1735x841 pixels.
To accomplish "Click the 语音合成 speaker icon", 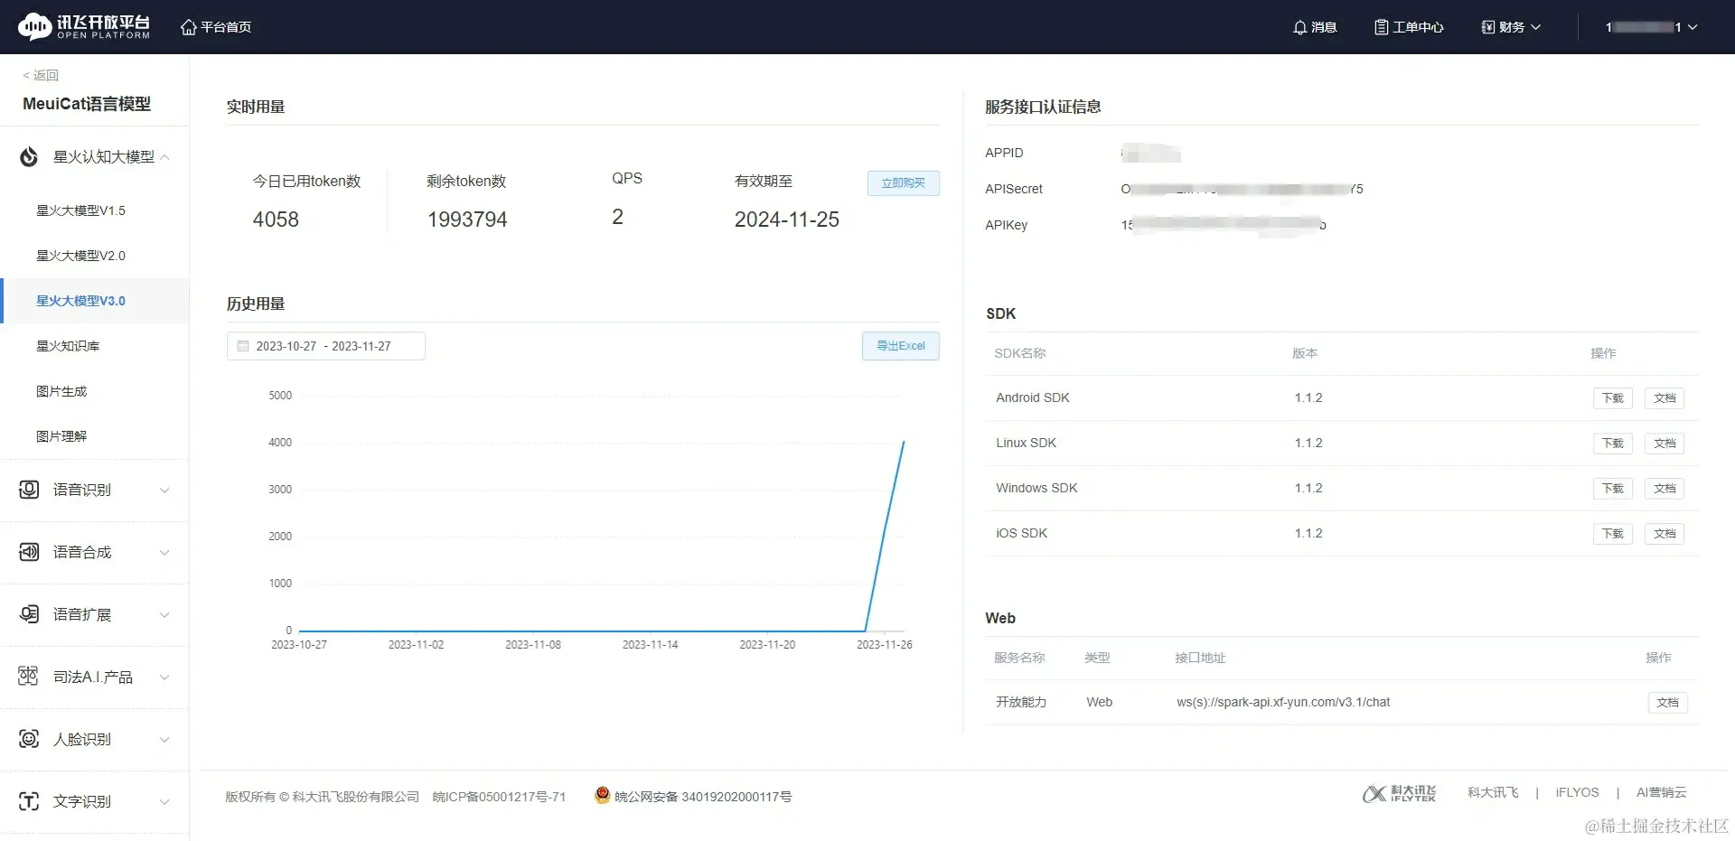I will click(x=29, y=552).
